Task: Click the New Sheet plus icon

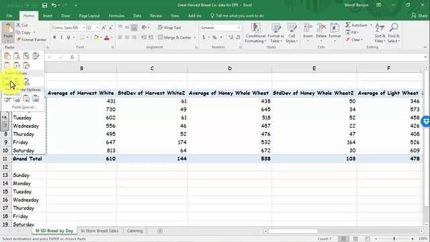Action: pyautogui.click(x=160, y=231)
